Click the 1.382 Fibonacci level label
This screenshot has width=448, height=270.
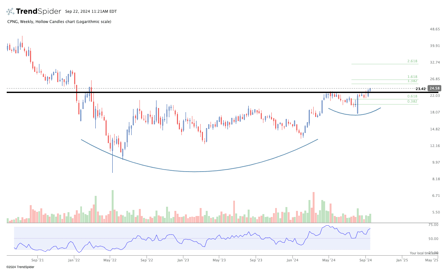(412, 81)
